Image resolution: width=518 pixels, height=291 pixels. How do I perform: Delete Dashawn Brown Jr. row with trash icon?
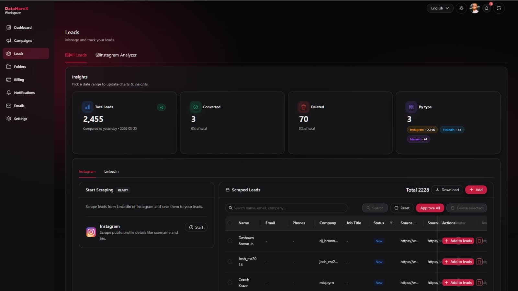pos(479,241)
